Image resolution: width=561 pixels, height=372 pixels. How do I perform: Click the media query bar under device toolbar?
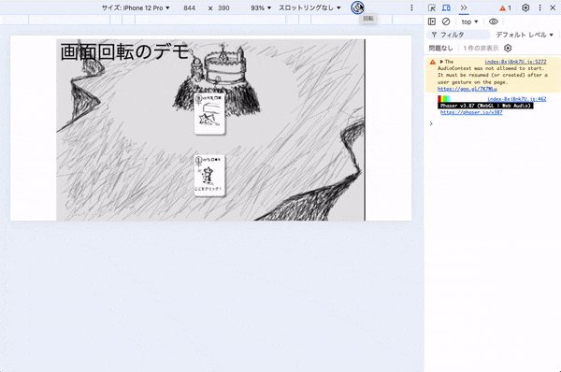tap(212, 20)
